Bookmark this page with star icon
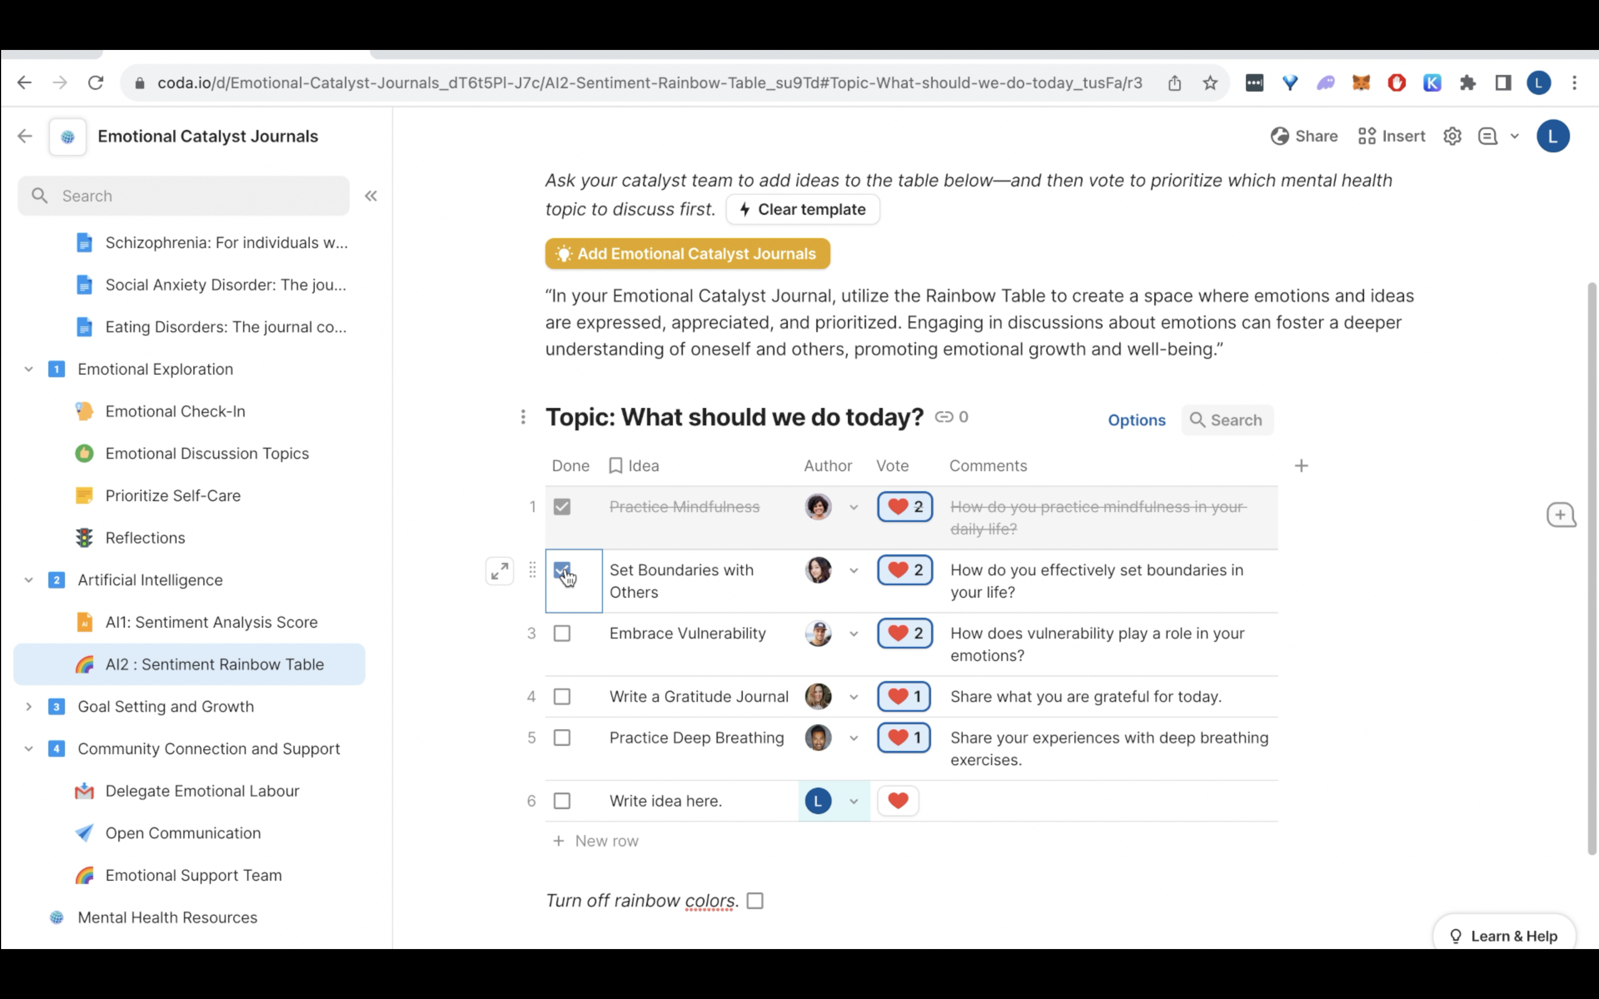Screen dimensions: 1599x999 (1210, 83)
